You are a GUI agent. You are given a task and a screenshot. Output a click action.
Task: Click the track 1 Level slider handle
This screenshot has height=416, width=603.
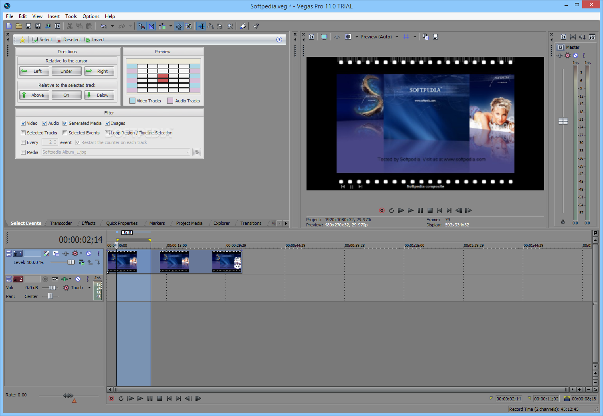[71, 262]
